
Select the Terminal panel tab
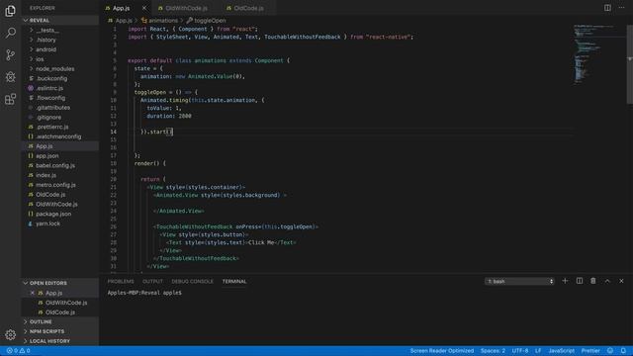click(x=234, y=281)
